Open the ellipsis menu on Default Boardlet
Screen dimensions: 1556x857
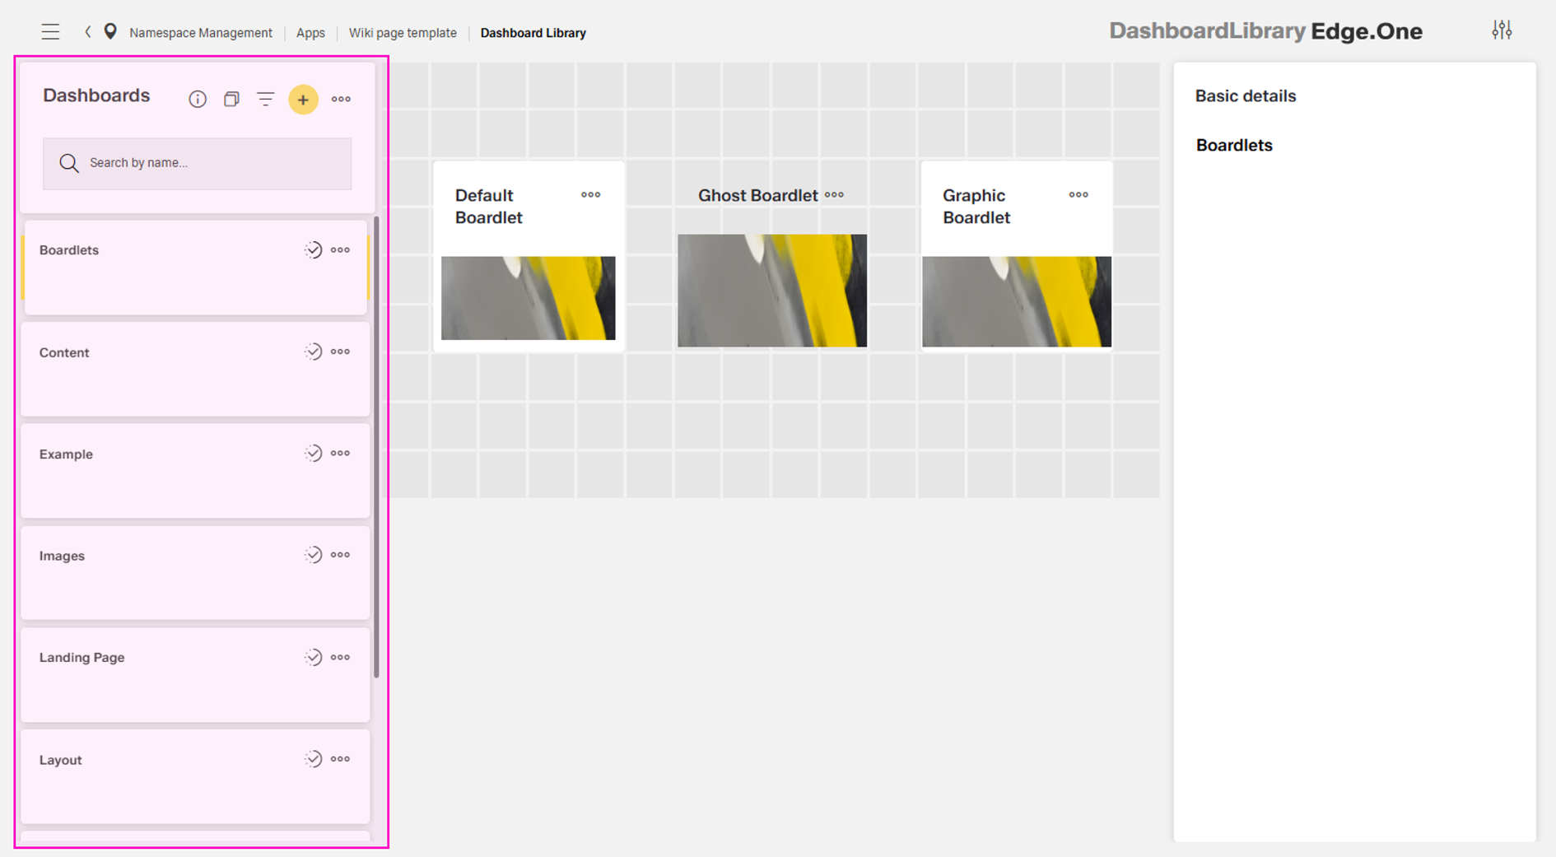(589, 195)
